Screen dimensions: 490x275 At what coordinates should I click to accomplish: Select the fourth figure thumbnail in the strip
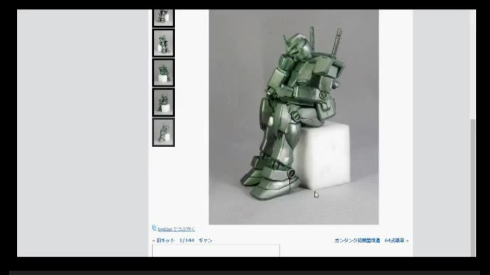coord(163,102)
